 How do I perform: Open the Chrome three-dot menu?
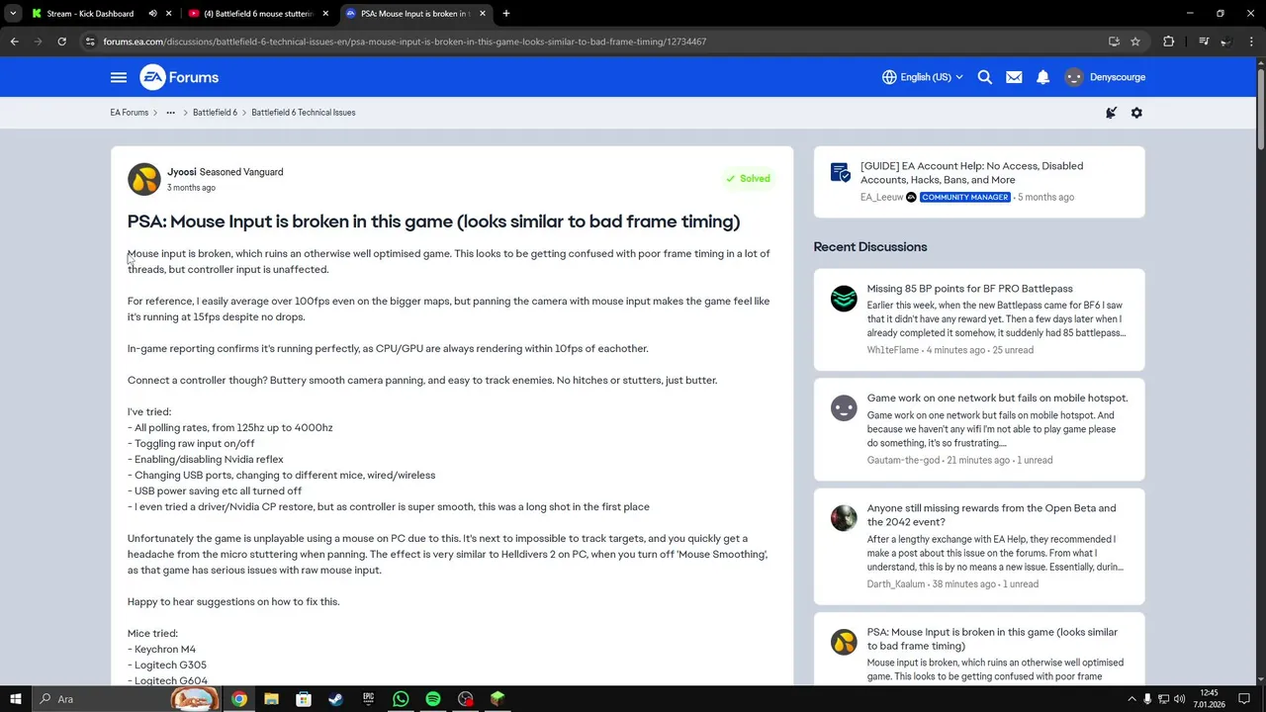[x=1251, y=42]
